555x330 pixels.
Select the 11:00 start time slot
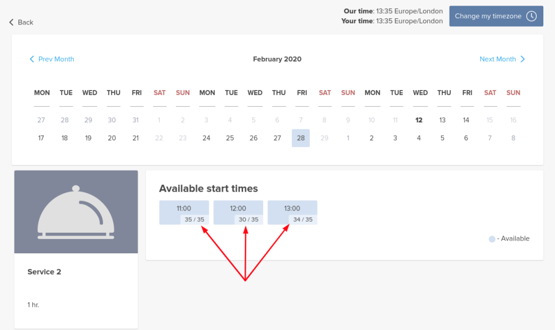click(184, 208)
